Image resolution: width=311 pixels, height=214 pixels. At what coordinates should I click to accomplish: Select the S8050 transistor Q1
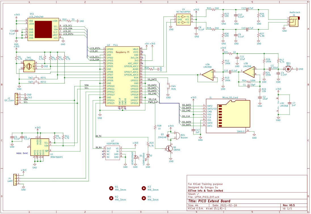(x=170, y=148)
